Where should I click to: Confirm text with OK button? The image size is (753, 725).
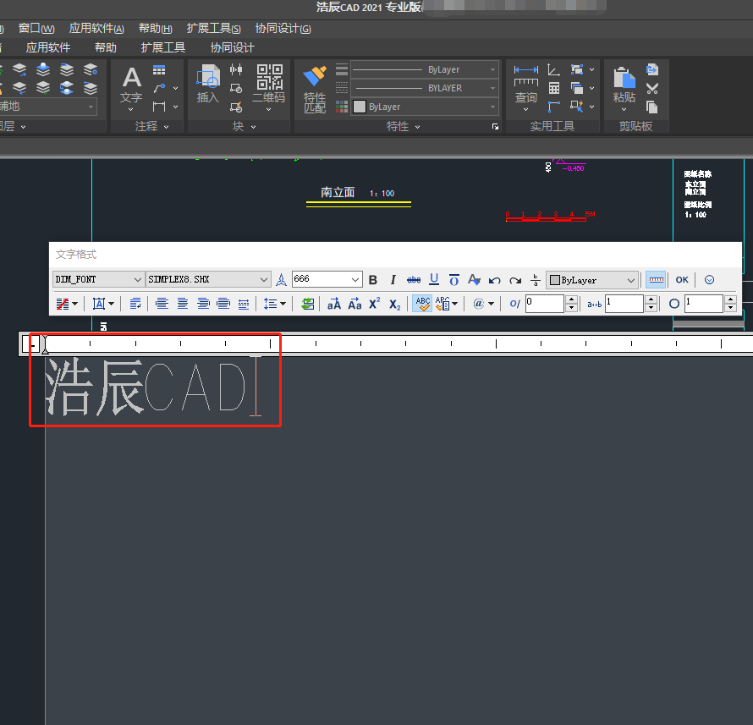[x=682, y=280]
